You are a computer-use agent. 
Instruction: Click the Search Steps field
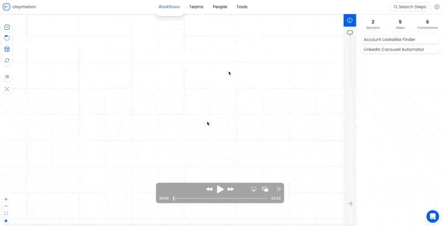tap(410, 7)
